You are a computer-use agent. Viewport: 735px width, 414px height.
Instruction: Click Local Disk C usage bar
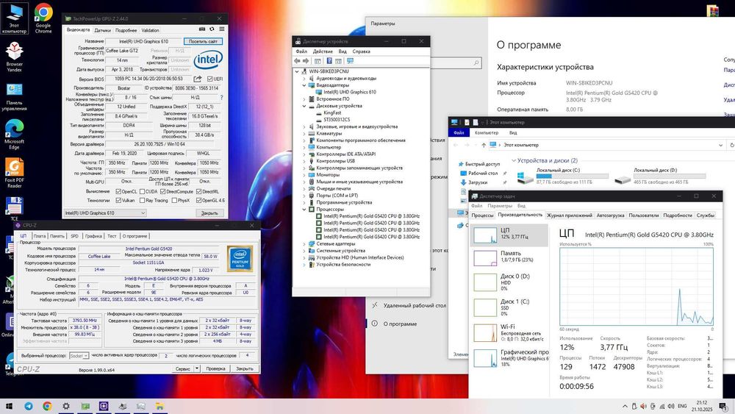coord(573,176)
